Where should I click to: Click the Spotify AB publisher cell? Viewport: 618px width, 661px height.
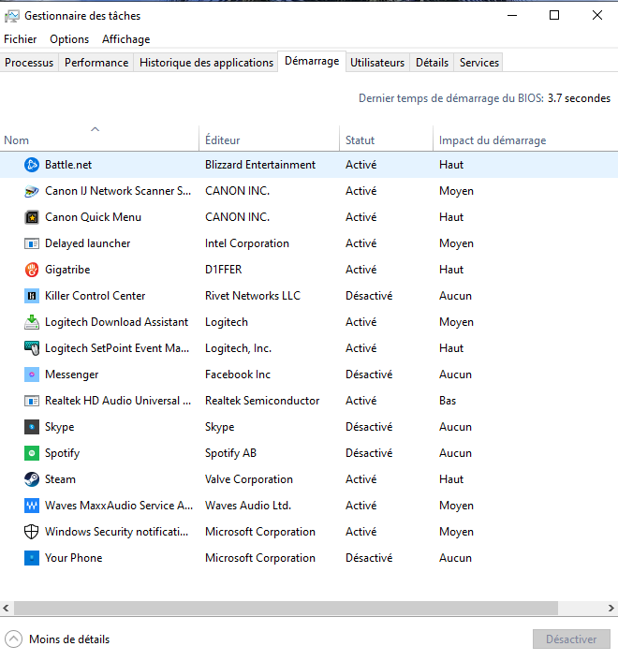tap(230, 453)
